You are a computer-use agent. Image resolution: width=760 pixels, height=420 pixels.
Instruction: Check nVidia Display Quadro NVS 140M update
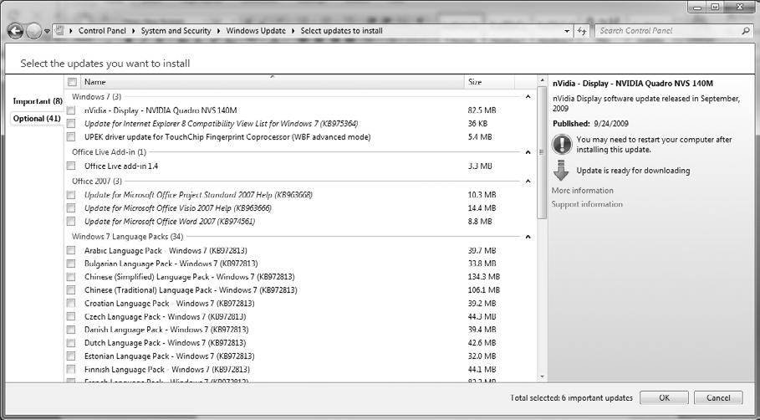click(71, 110)
